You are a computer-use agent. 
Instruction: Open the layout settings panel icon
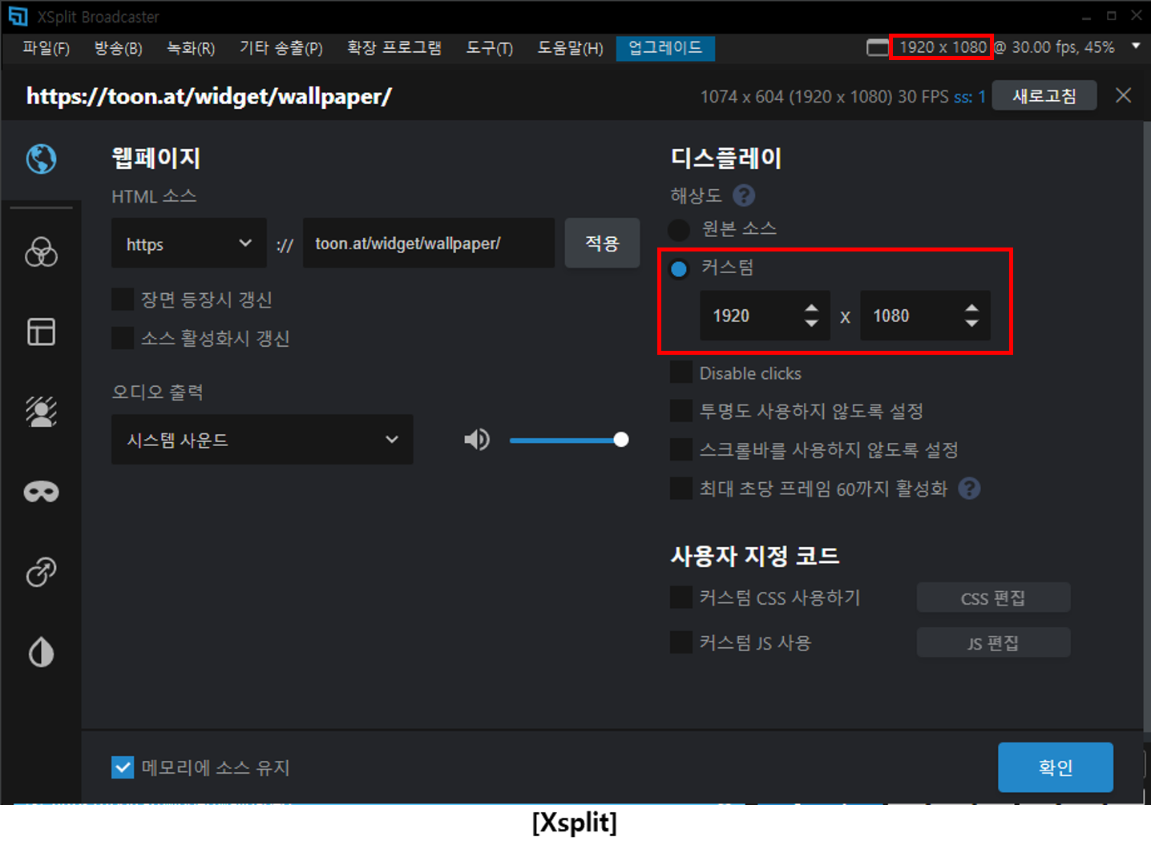[x=41, y=332]
